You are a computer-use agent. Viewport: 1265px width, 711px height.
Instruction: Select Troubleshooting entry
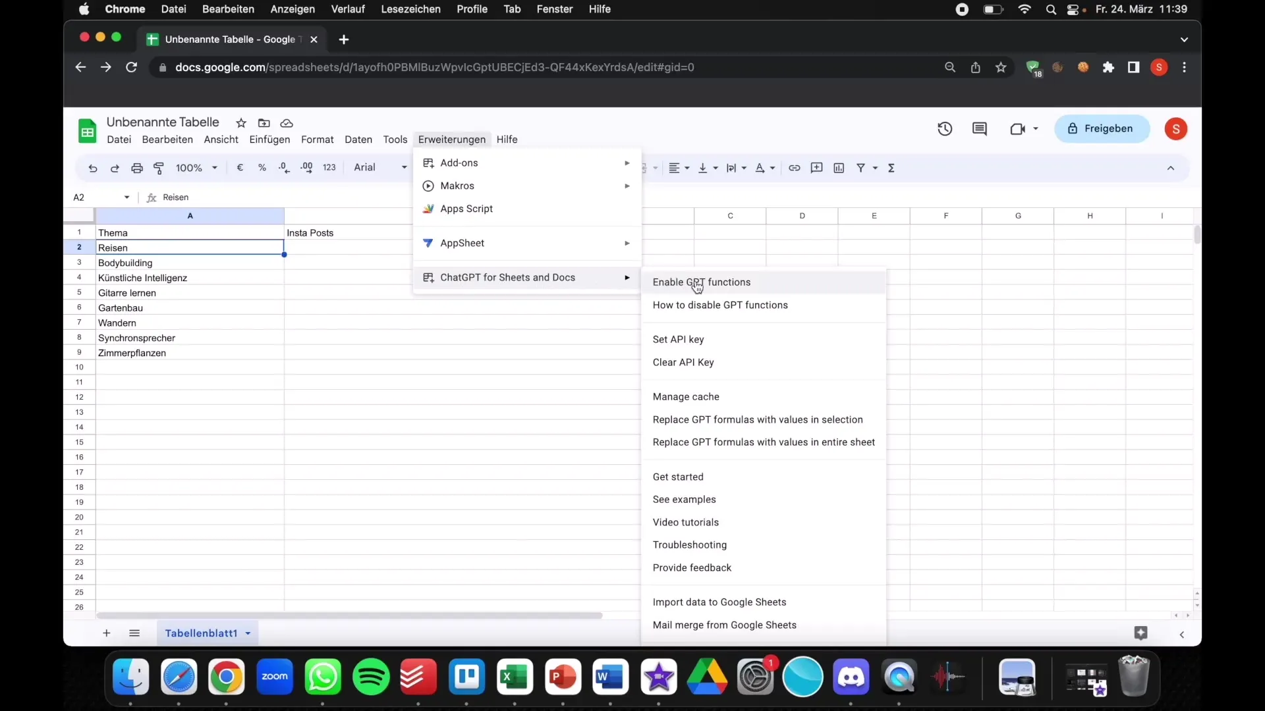764,545
